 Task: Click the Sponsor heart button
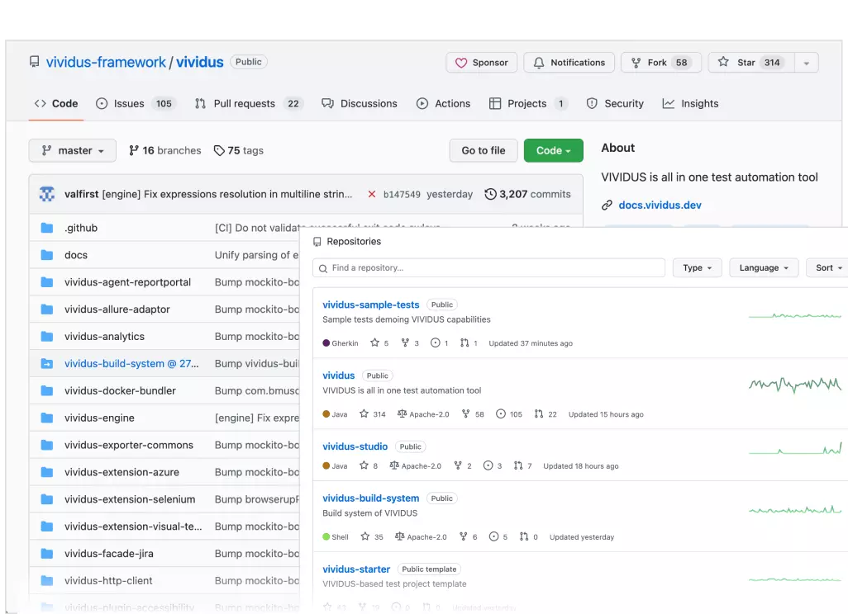tap(481, 63)
